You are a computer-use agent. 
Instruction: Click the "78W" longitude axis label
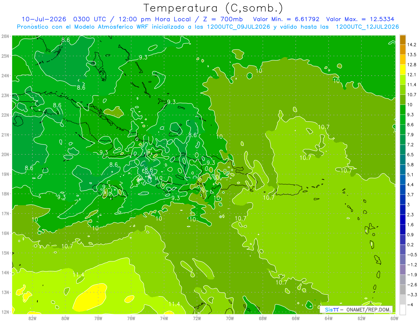pyautogui.click(x=98, y=318)
